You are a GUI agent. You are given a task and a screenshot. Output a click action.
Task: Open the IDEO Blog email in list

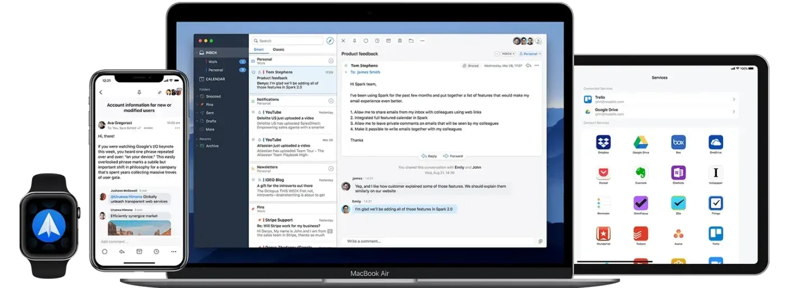(293, 187)
